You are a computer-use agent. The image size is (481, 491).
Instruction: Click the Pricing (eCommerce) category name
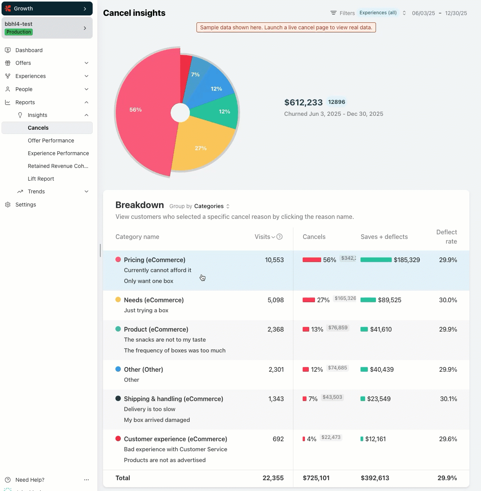[x=154, y=260]
